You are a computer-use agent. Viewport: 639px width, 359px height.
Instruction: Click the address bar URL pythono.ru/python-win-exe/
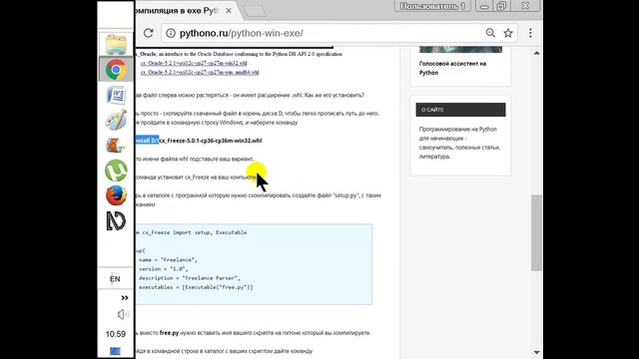point(242,33)
